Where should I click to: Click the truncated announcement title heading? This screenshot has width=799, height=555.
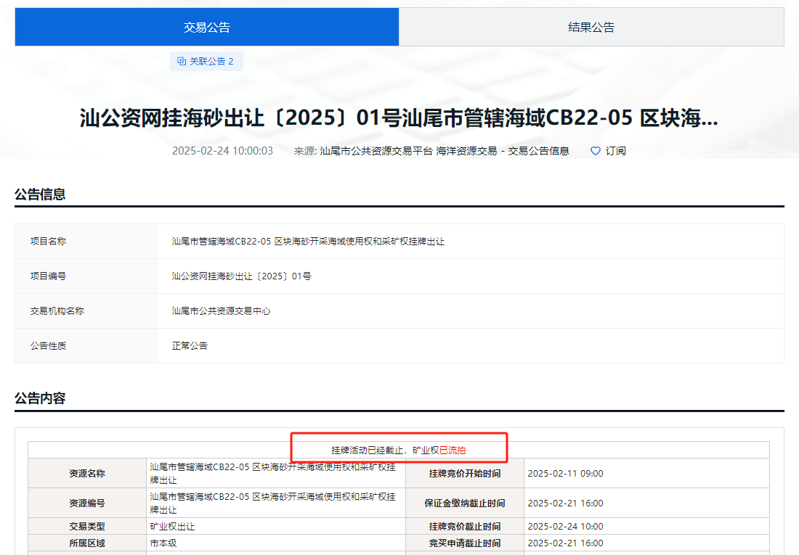(399, 119)
